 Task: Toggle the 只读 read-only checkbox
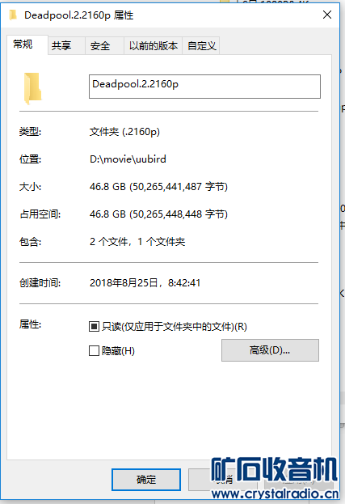tap(94, 327)
